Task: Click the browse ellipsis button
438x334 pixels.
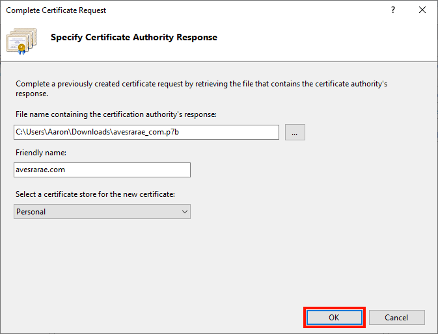Action: point(295,133)
